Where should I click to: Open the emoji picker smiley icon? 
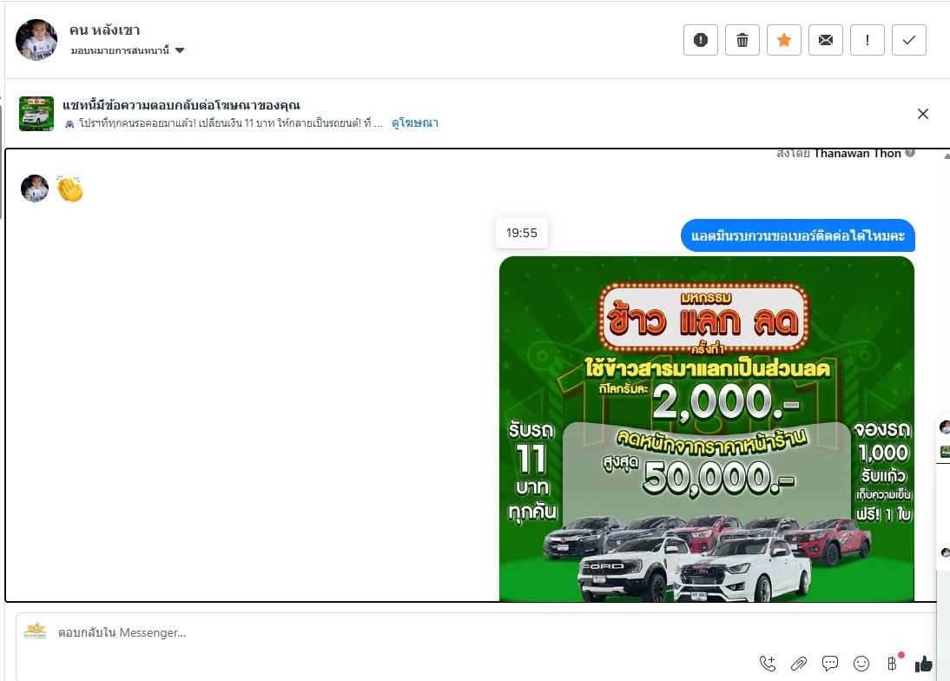point(861,664)
